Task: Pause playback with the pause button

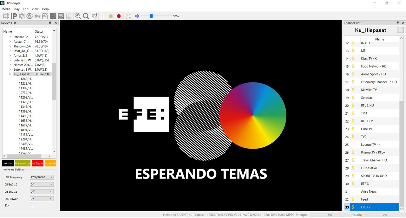Action: click(103, 16)
